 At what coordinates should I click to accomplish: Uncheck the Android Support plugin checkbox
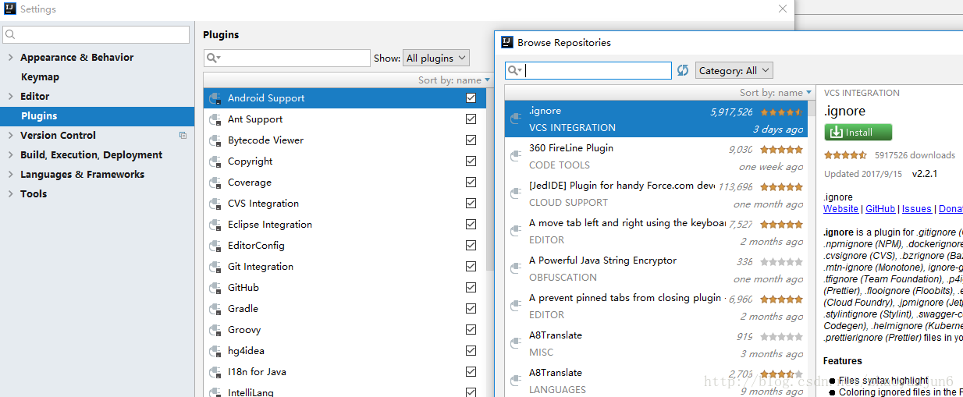pos(471,98)
